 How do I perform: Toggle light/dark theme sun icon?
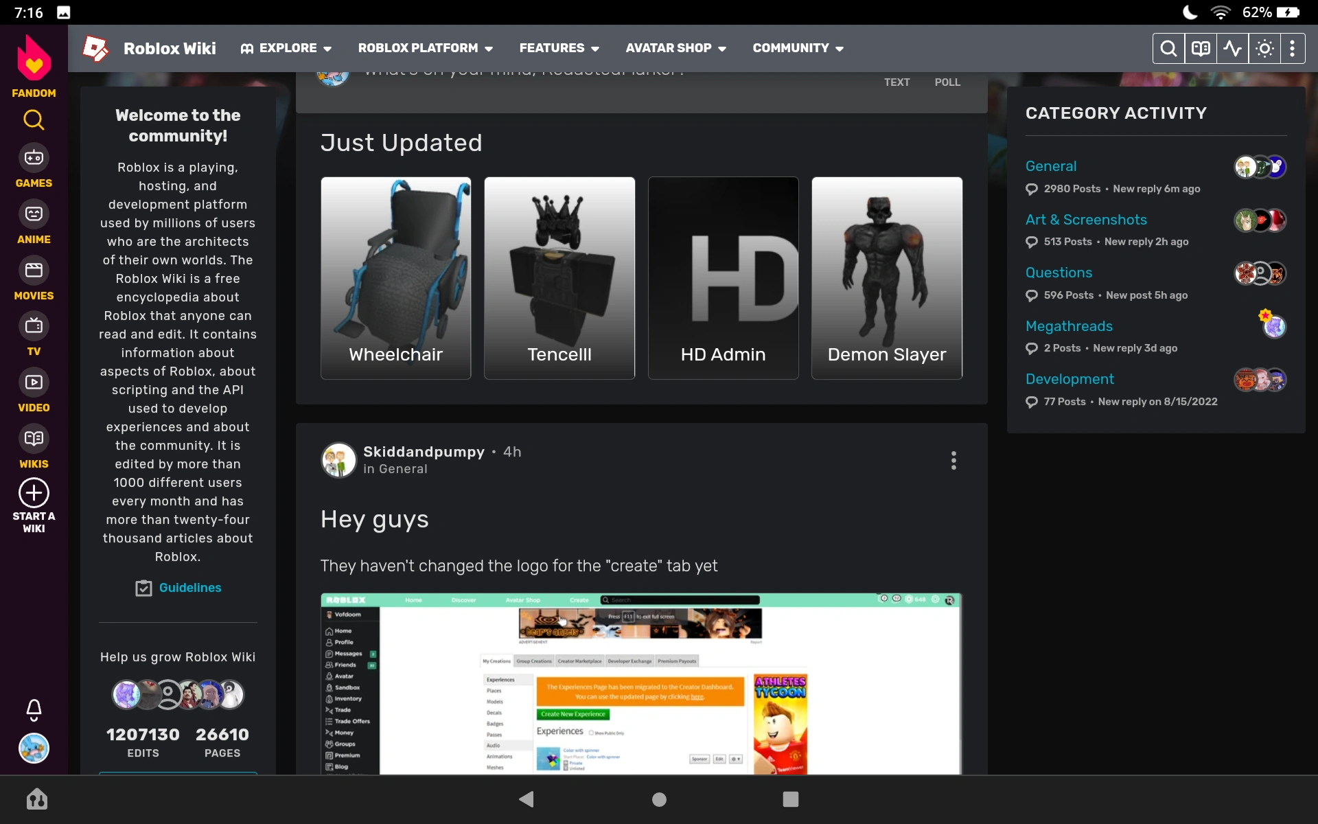click(x=1264, y=49)
